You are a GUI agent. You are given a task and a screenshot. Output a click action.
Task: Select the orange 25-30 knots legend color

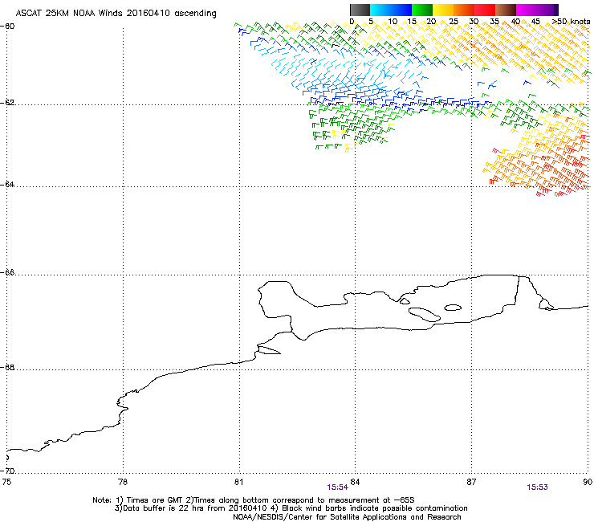464,10
